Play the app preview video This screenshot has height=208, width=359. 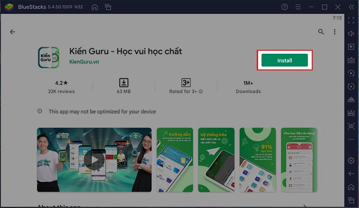click(94, 160)
